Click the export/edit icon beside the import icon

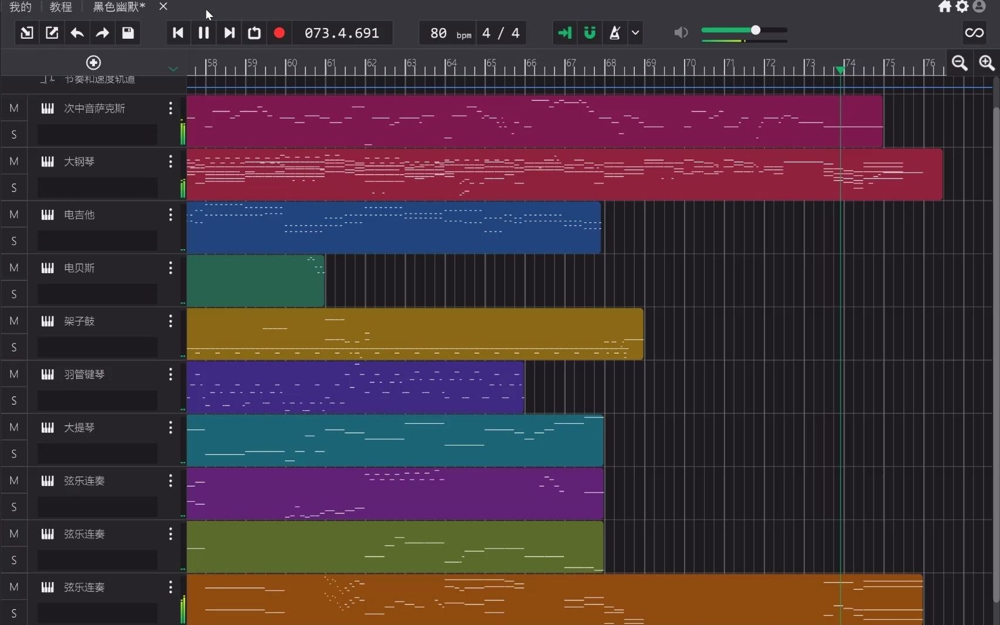pos(52,33)
